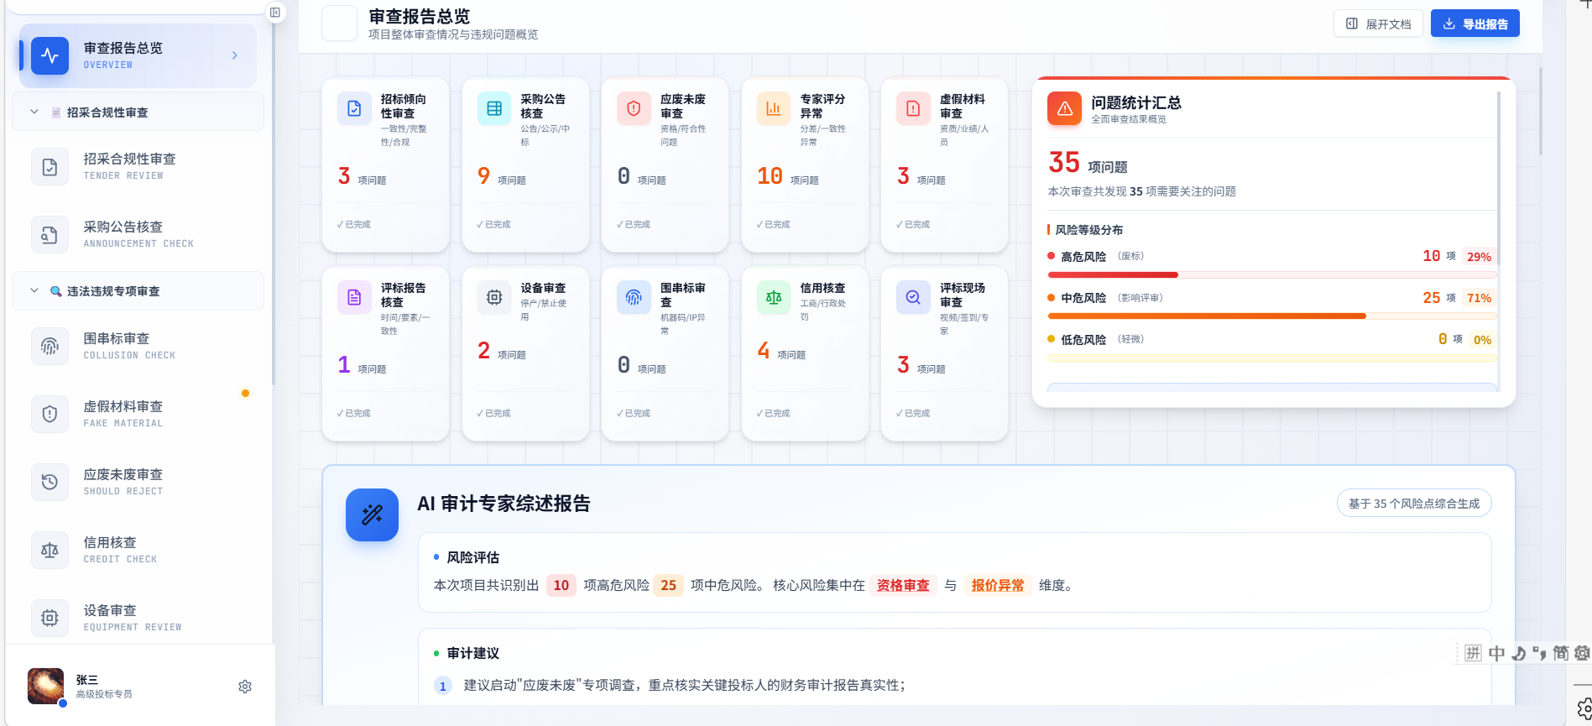
Task: Click the 导出报告 button
Action: (1475, 24)
